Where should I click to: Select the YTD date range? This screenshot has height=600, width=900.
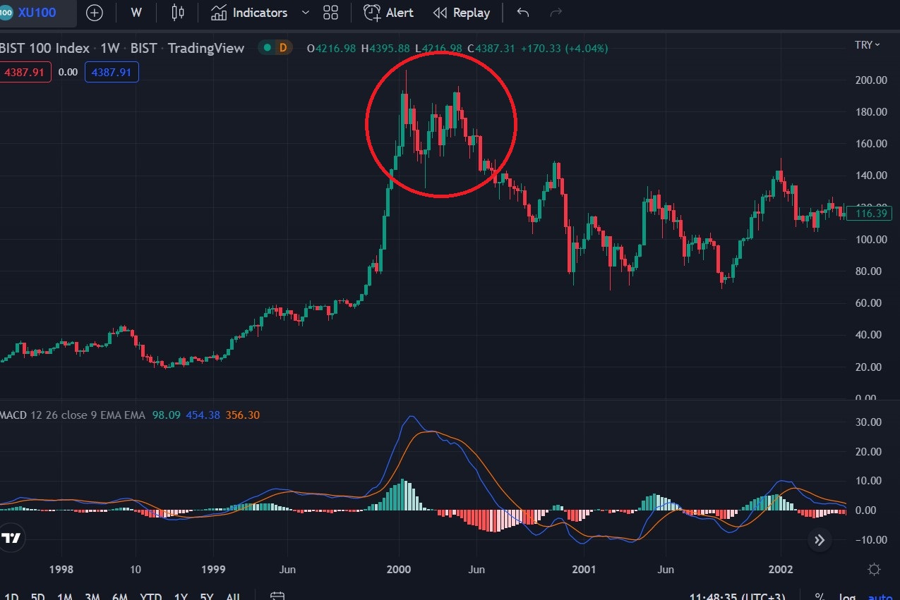(x=151, y=596)
